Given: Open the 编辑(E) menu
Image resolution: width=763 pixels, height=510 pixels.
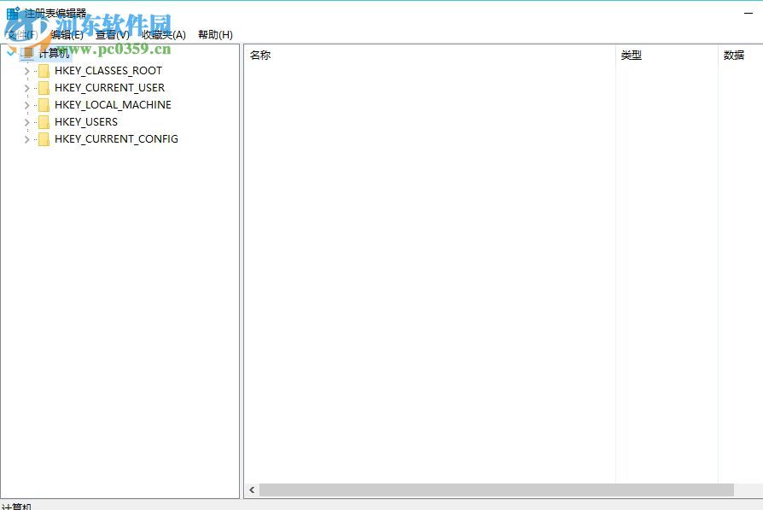Looking at the screenshot, I should 67,34.
